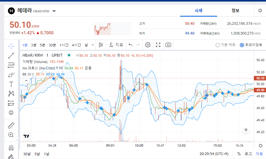
Task: Set date range to 30날
Action: (27, 154)
